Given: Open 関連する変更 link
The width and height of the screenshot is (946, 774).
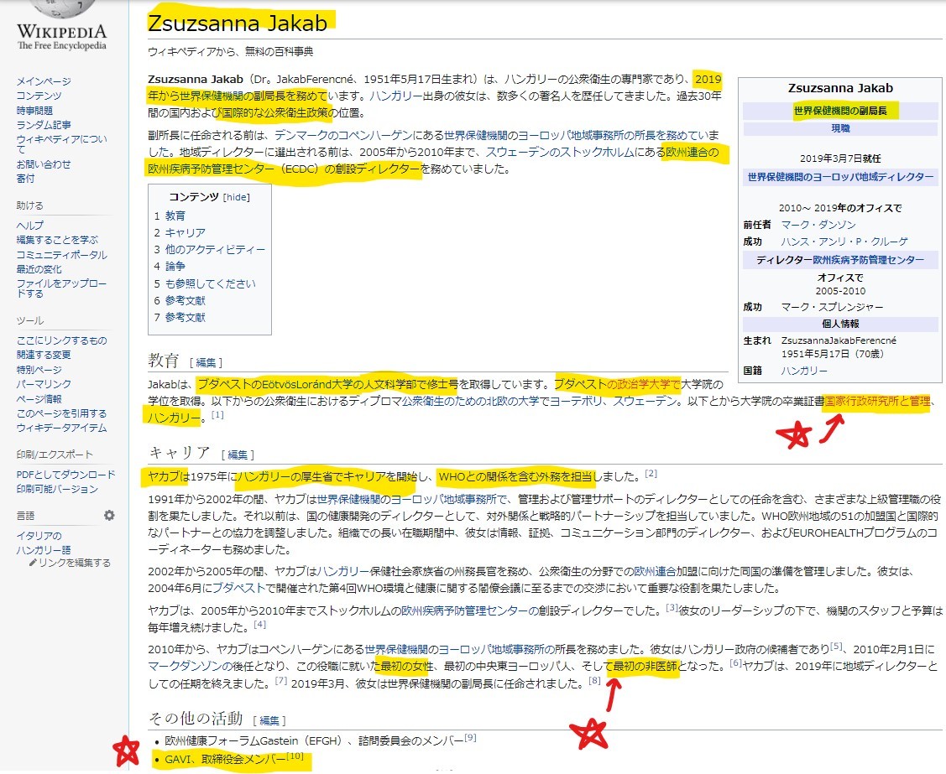Looking at the screenshot, I should (44, 355).
